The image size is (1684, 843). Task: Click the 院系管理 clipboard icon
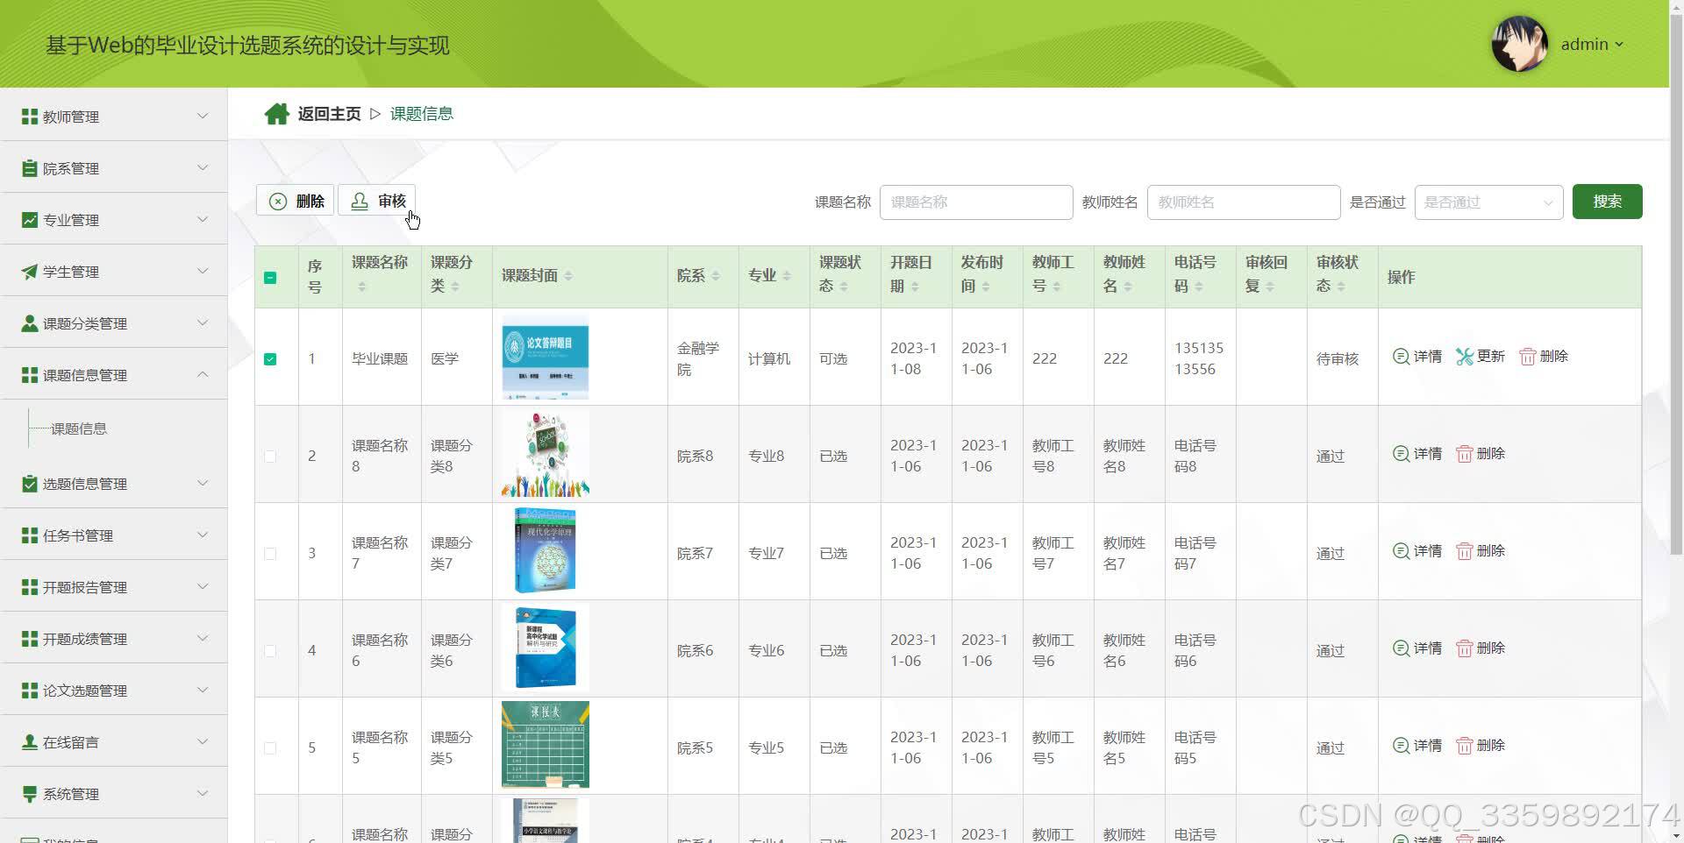(x=30, y=168)
